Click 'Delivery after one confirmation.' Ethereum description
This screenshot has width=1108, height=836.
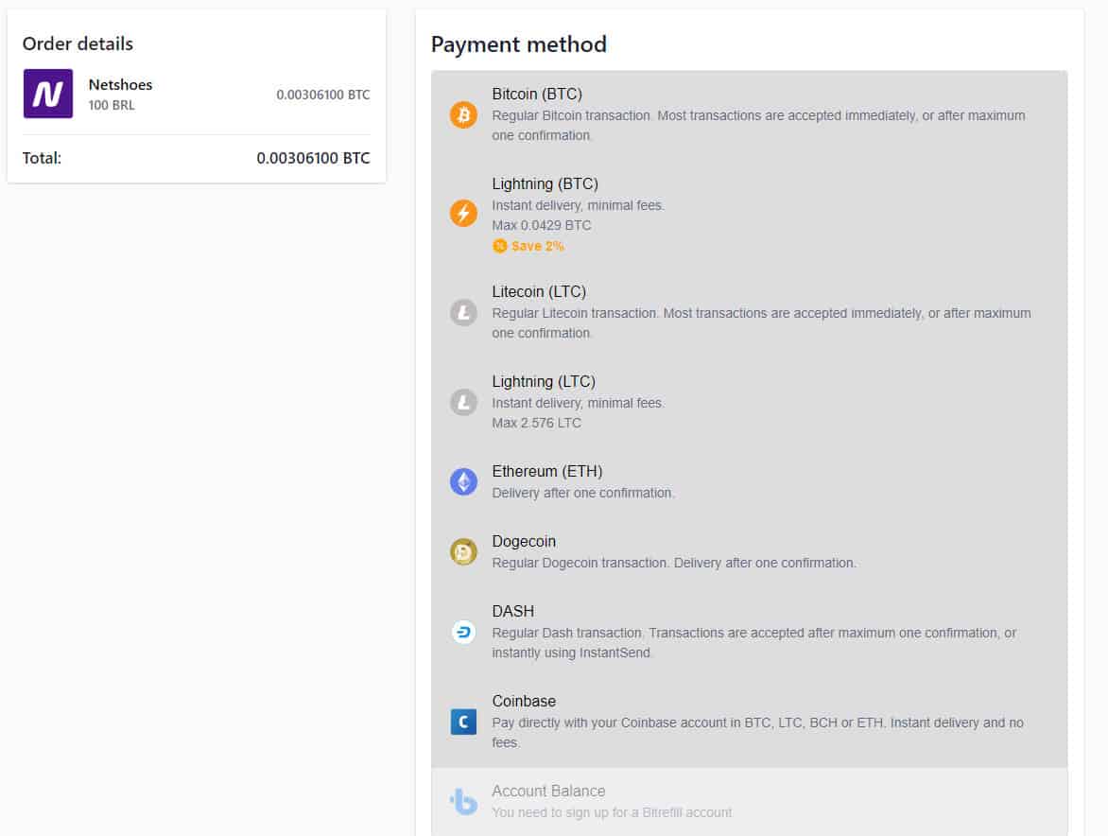(x=583, y=494)
